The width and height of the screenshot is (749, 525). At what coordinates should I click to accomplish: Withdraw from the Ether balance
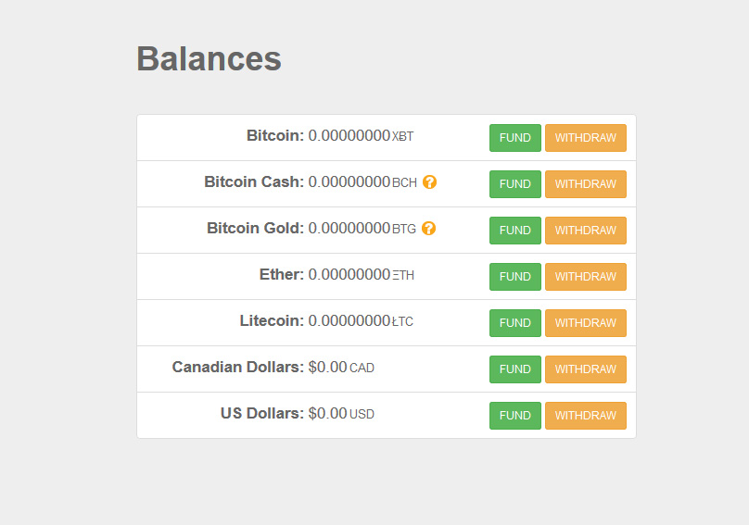point(586,277)
